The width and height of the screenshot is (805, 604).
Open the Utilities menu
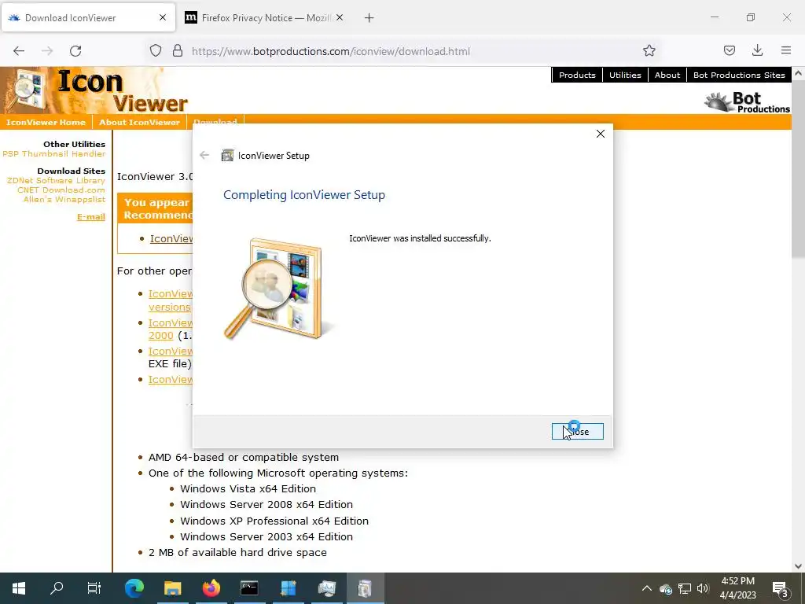tap(625, 75)
